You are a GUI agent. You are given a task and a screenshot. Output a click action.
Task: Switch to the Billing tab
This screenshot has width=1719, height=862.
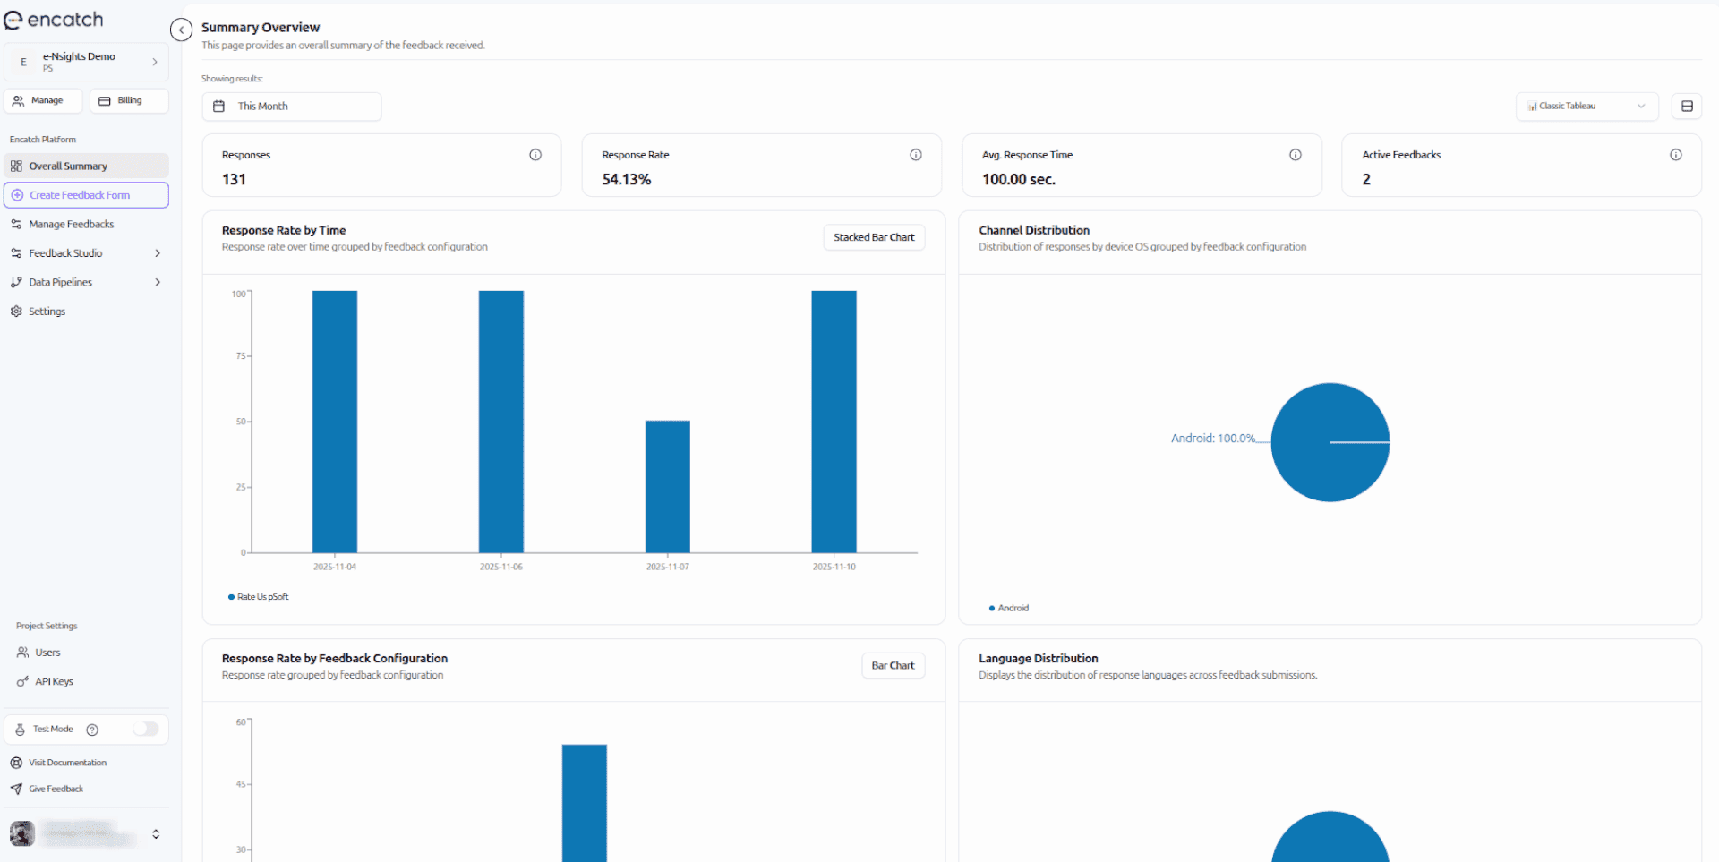[x=128, y=100]
